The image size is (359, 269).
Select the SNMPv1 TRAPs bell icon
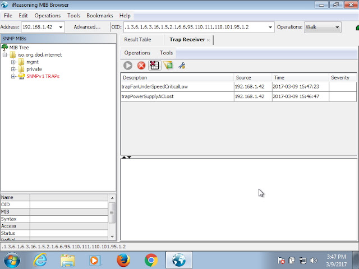point(21,76)
